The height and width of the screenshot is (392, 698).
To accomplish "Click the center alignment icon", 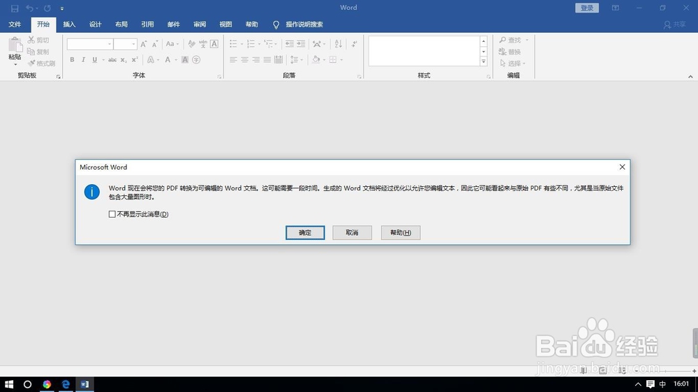I will click(244, 59).
